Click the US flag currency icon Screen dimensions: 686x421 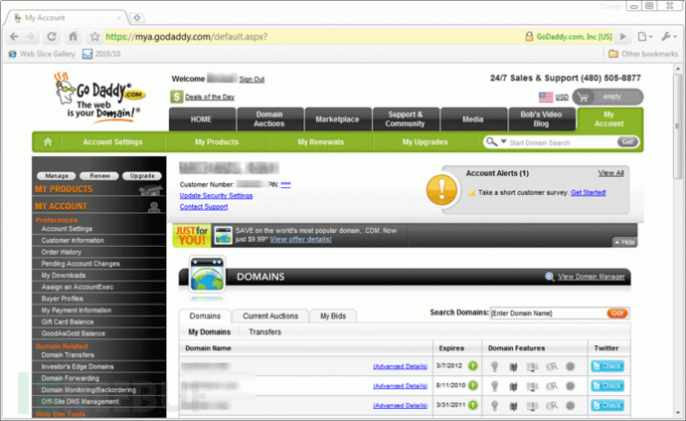[x=546, y=97]
